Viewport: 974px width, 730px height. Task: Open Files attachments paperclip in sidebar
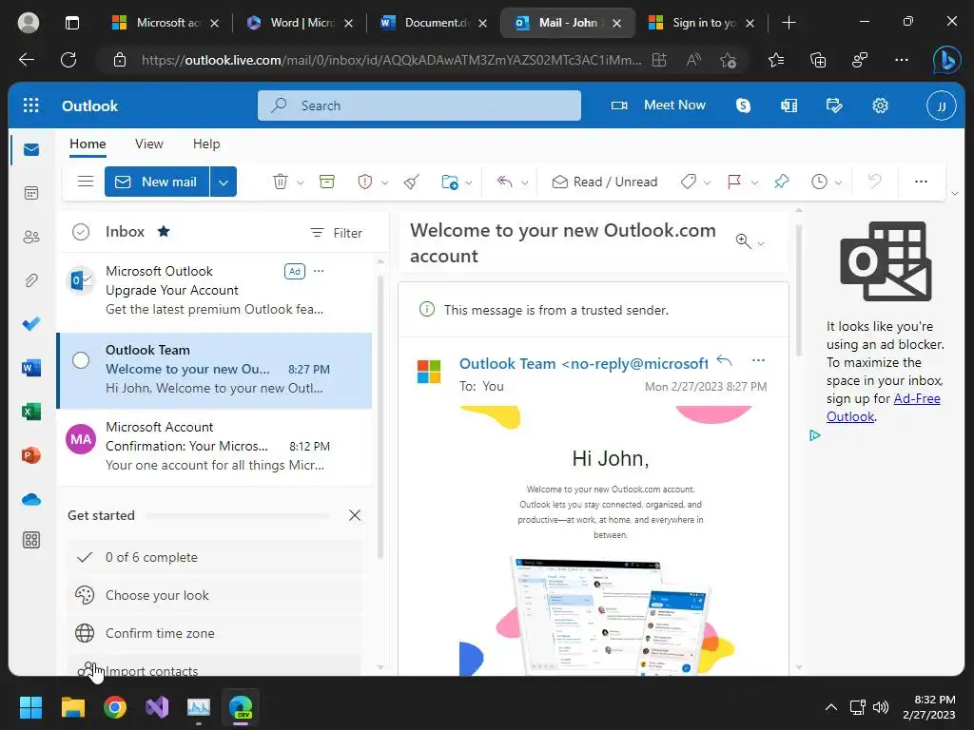point(31,280)
